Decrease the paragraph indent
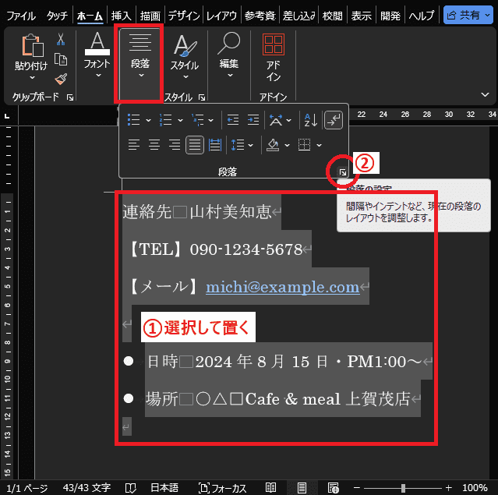This screenshot has width=498, height=495. pyautogui.click(x=232, y=119)
